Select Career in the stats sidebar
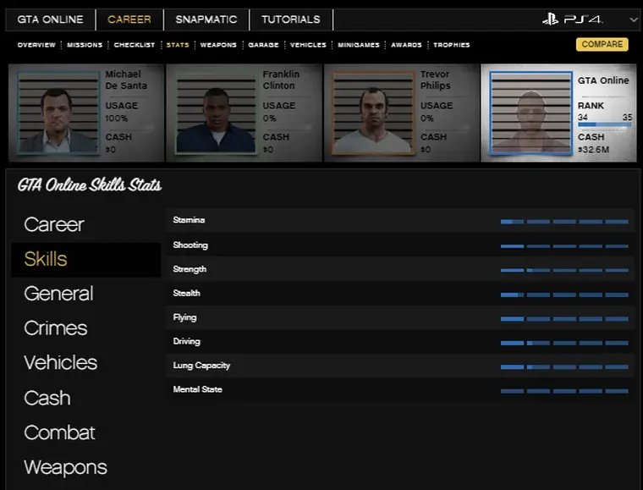This screenshot has width=643, height=490. pos(54,224)
